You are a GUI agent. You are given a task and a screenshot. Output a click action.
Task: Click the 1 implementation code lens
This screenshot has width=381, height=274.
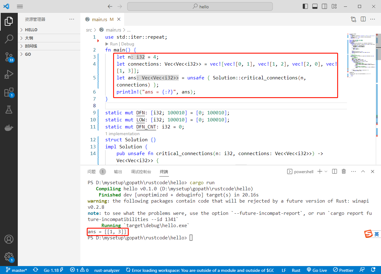(x=122, y=134)
